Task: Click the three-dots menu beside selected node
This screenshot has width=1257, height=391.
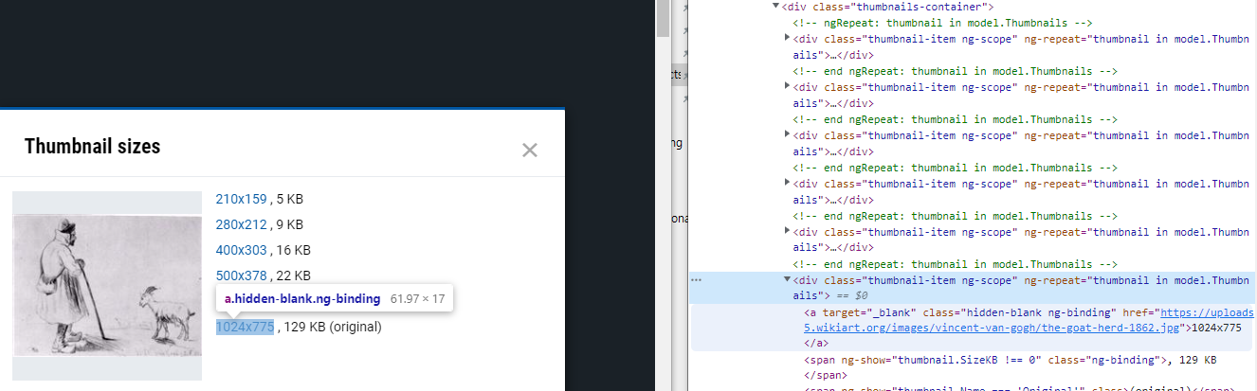Action: point(697,280)
